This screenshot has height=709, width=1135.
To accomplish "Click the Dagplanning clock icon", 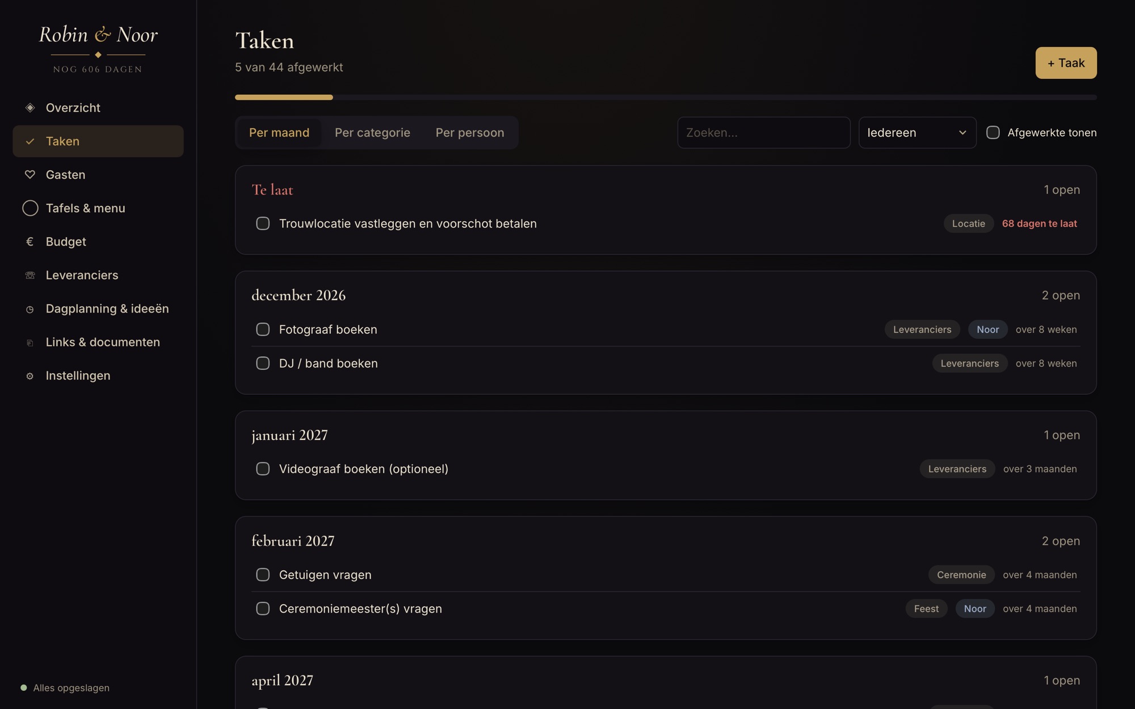I will (30, 309).
